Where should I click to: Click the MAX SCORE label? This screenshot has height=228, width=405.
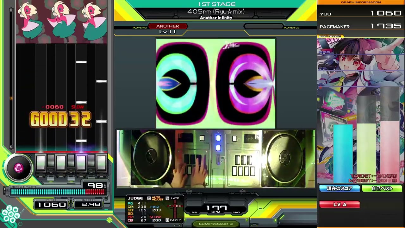tap(330, 36)
